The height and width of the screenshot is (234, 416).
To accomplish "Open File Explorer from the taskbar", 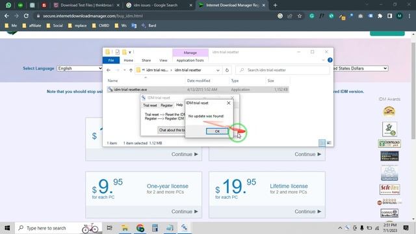I will [x=125, y=228].
